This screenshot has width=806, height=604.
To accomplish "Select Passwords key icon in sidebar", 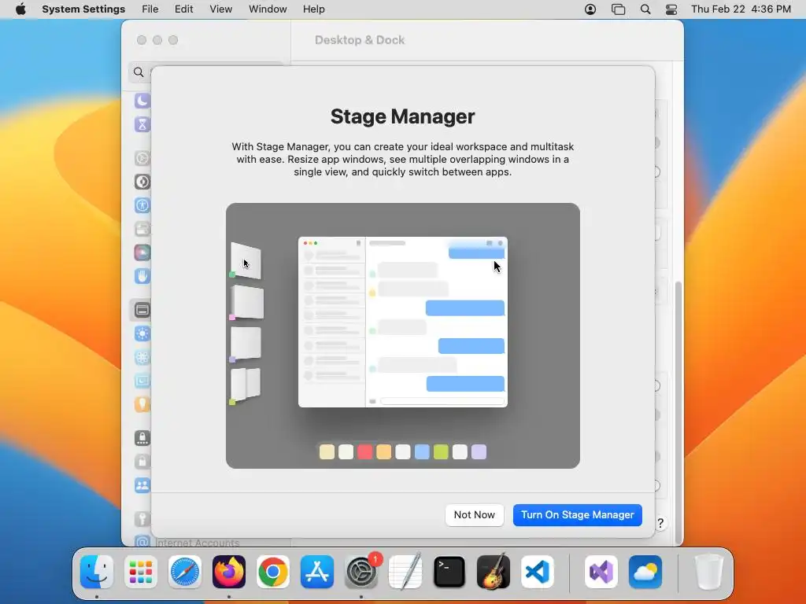I will coord(142,519).
